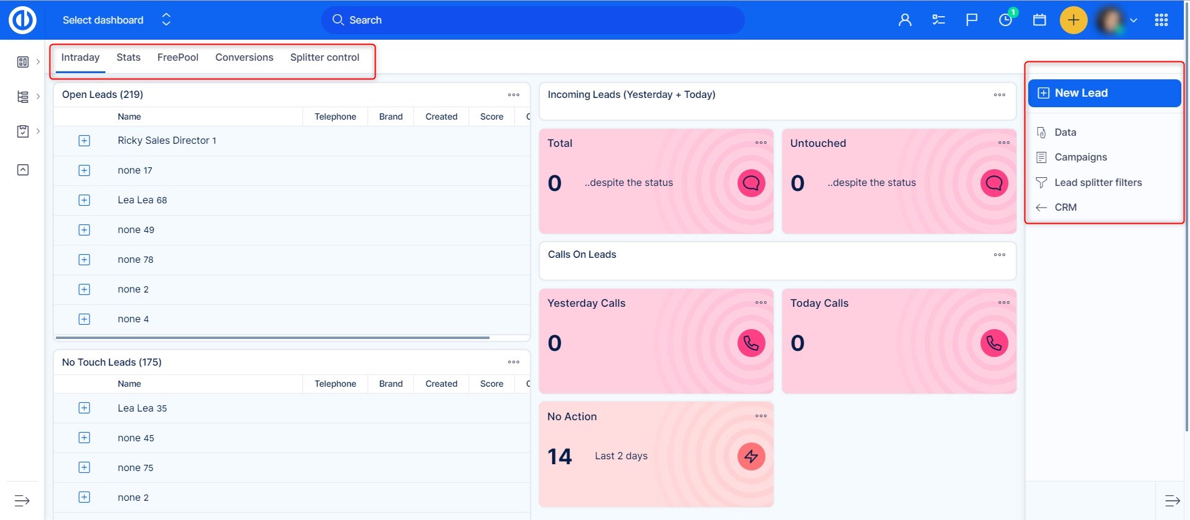The height and width of the screenshot is (520, 1190).
Task: Click the No Action lightning icon
Action: click(x=751, y=457)
